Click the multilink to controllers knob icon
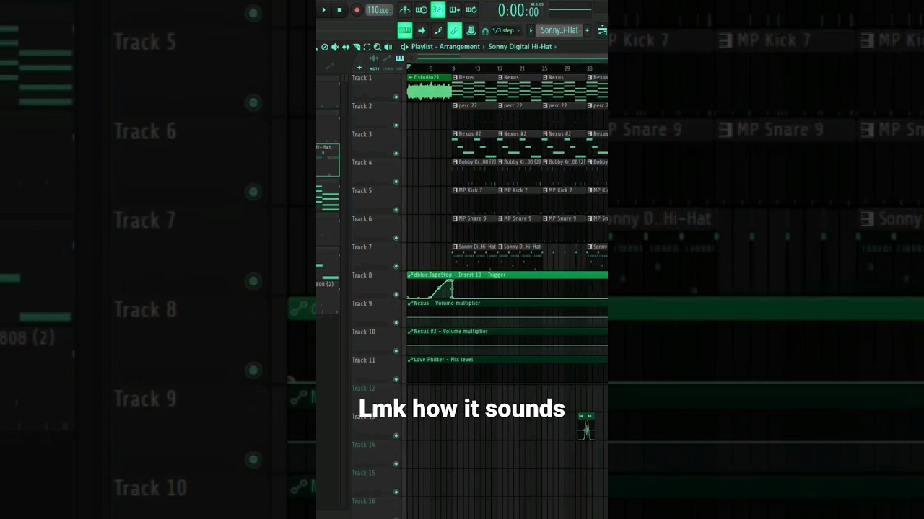The width and height of the screenshot is (924, 519). point(471,30)
